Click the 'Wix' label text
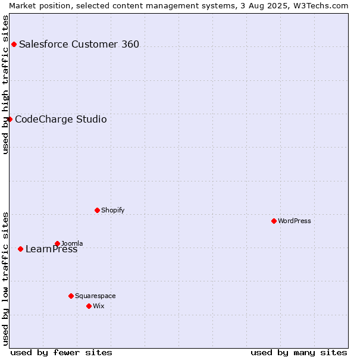The width and height of the screenshot is (357, 357). point(99,306)
